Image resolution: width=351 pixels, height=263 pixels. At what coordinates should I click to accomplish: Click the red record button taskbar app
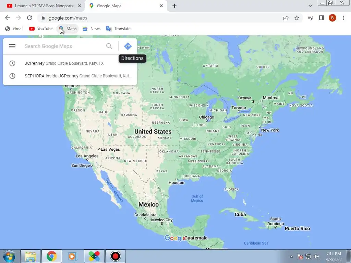[x=116, y=256]
